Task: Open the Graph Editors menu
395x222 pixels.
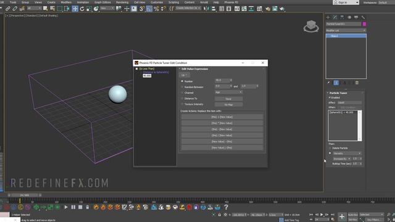Action: click(x=102, y=2)
